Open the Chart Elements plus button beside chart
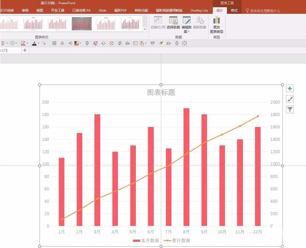Viewport: 306px width, 248px height. (290, 88)
